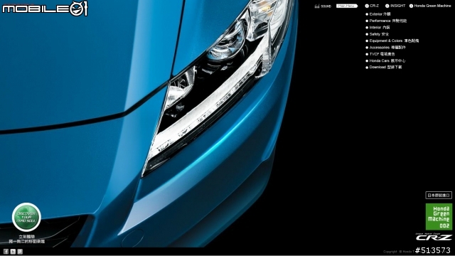Open the Interior menu item
The width and height of the screenshot is (455, 256).
[x=378, y=27]
